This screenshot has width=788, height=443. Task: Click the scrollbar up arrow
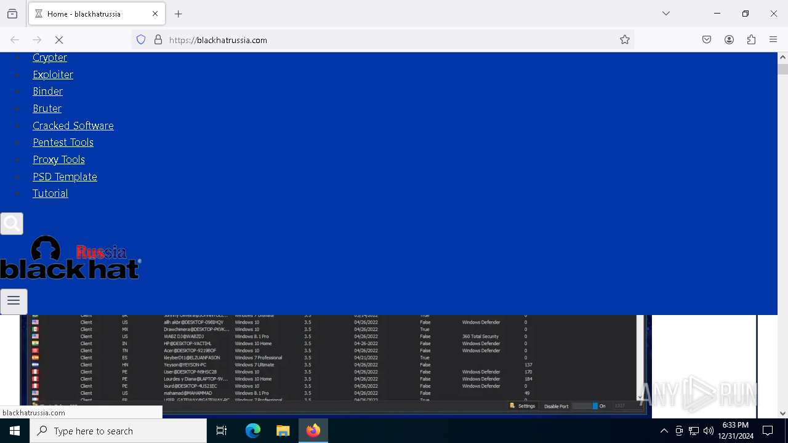tap(782, 57)
